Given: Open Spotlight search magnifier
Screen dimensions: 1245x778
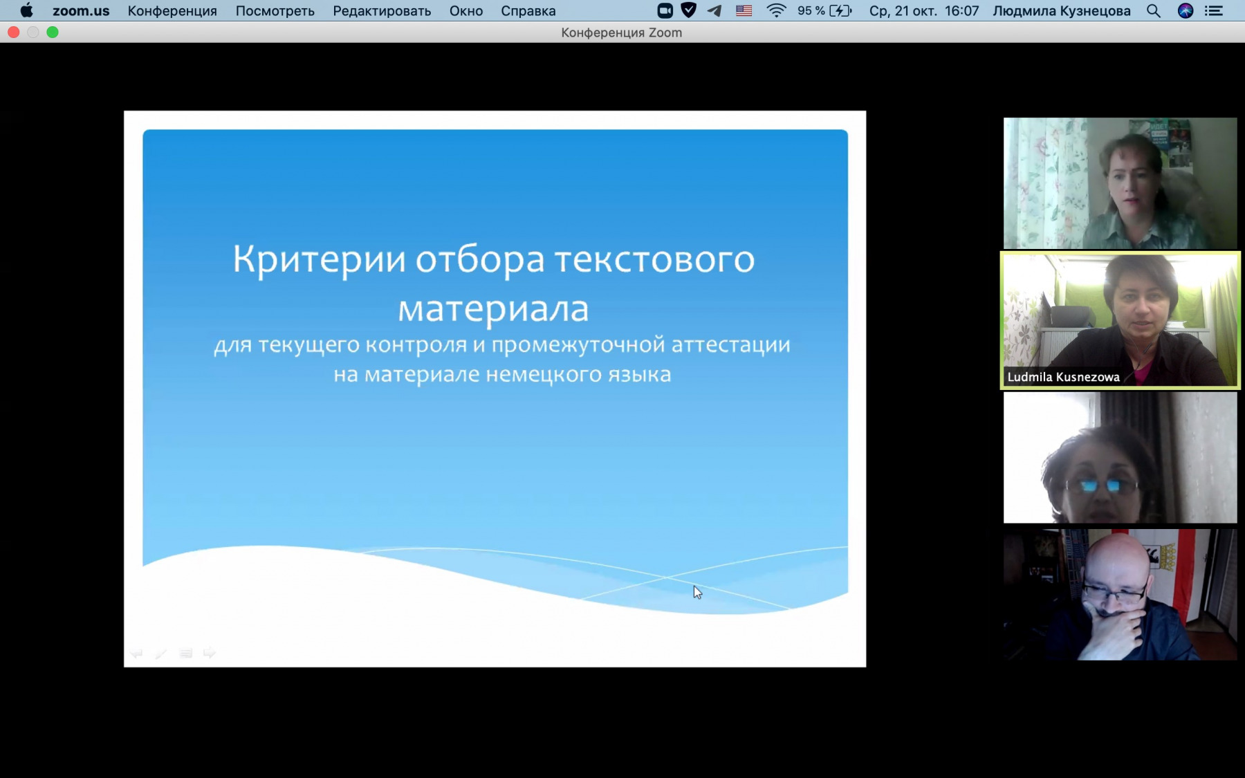Looking at the screenshot, I should pyautogui.click(x=1153, y=10).
